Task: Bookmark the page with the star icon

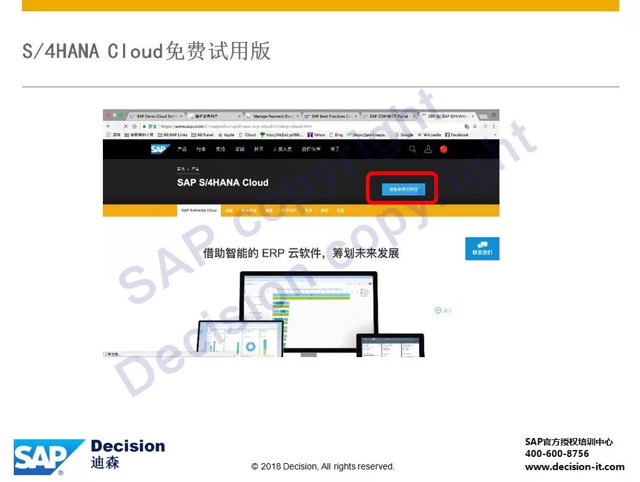Action: click(475, 127)
